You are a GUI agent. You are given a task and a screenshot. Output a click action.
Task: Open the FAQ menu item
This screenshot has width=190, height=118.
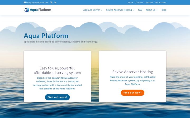pyautogui.click(x=140, y=10)
